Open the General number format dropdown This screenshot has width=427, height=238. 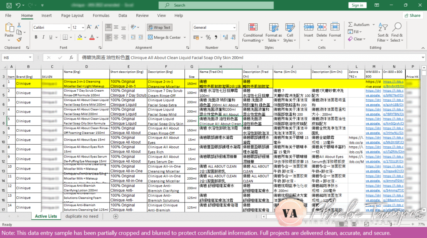pyautogui.click(x=234, y=28)
